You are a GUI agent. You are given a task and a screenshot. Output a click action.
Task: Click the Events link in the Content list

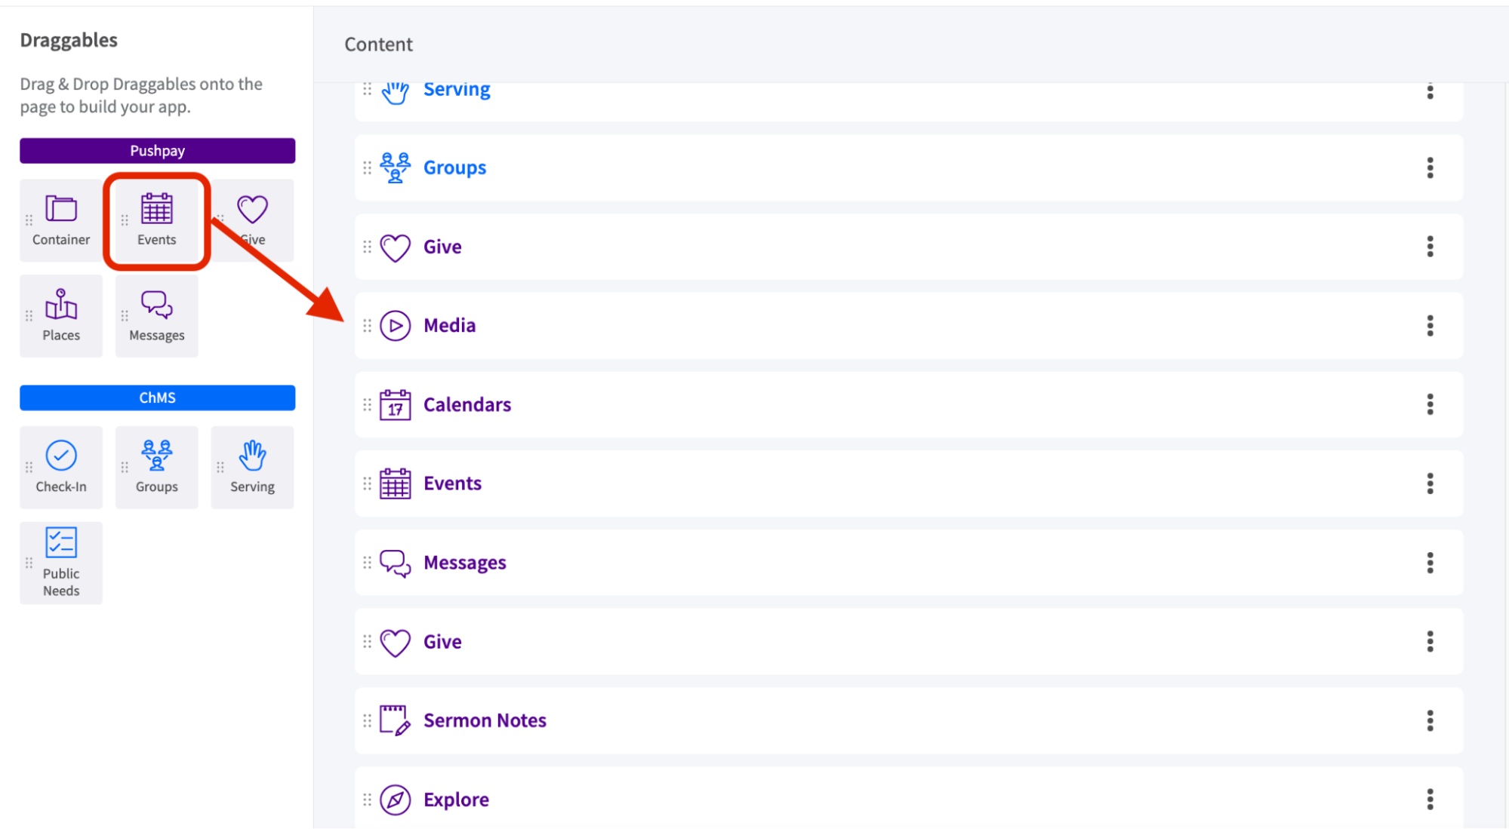pyautogui.click(x=453, y=483)
